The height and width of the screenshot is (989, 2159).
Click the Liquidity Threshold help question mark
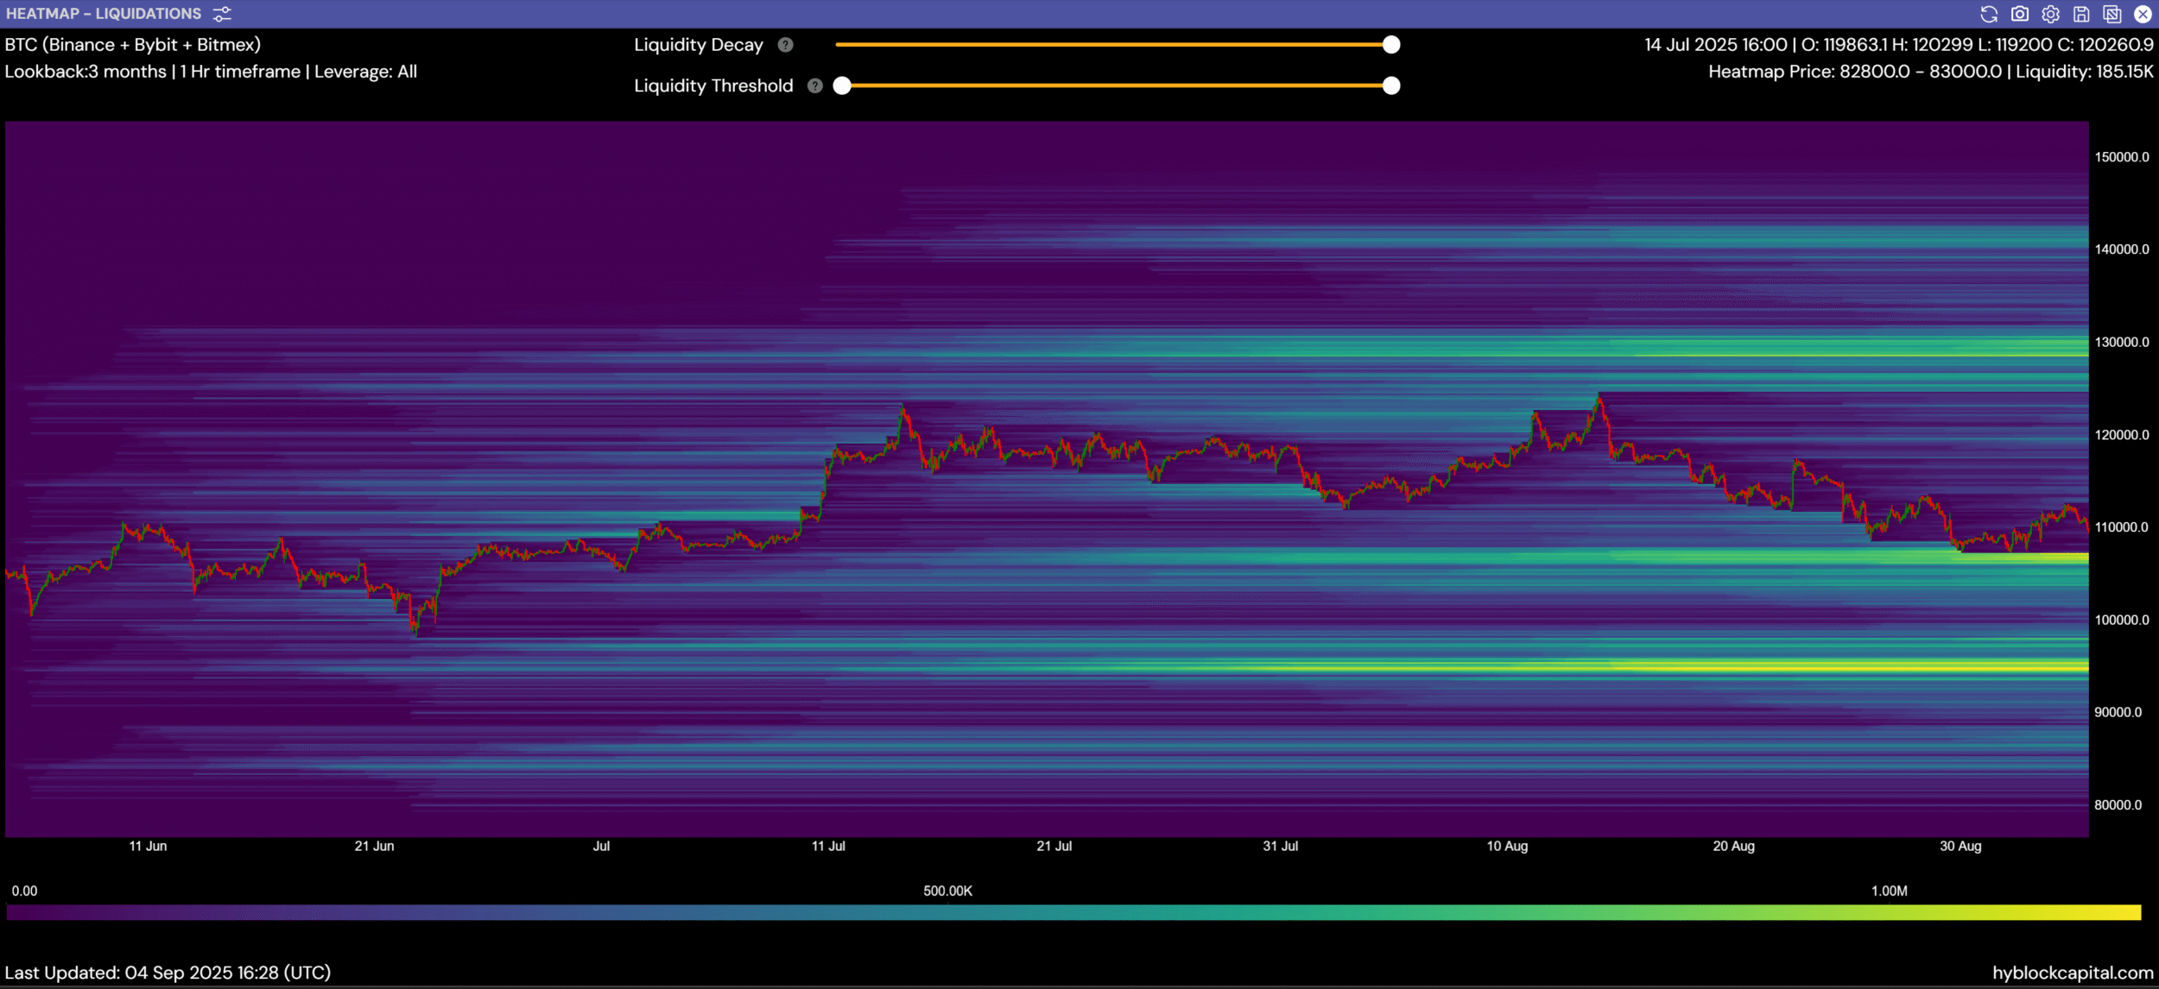[x=814, y=85]
